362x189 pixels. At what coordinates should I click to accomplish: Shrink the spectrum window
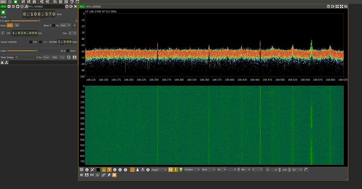coord(337,6)
